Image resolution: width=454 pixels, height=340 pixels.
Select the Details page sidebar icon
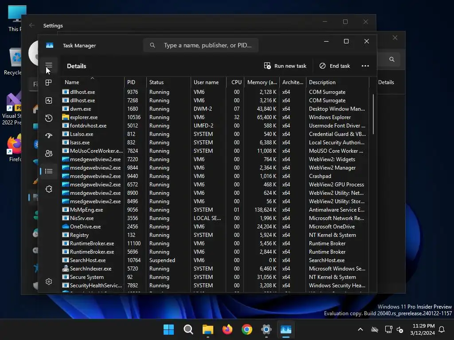49,171
